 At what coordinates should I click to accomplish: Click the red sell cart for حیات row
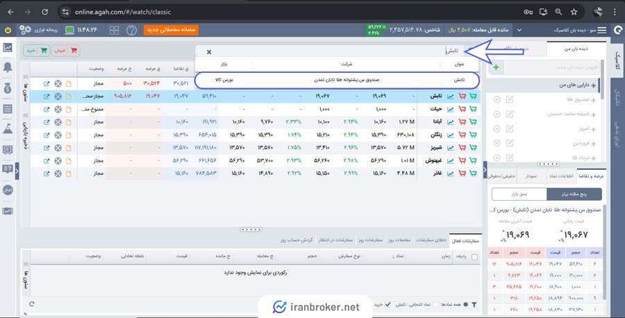click(x=462, y=109)
